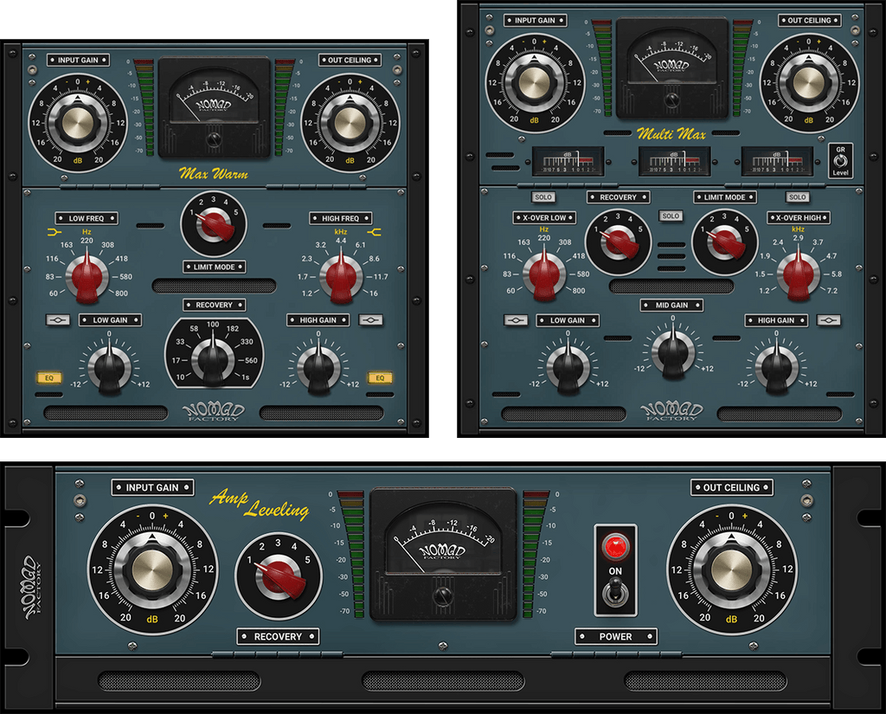Click the RECOVERY label in Amp Leveling
Screen dimensions: 886x714
(278, 637)
